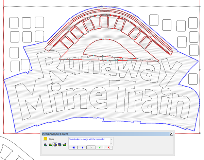
Task: Click the left-middle selection handle
Action: point(3,70)
